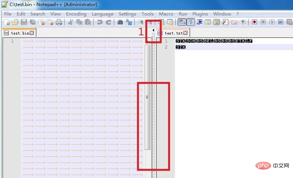
Task: Click the Synchronize Horizontal Scrolling icon
Action: [x=170, y=22]
